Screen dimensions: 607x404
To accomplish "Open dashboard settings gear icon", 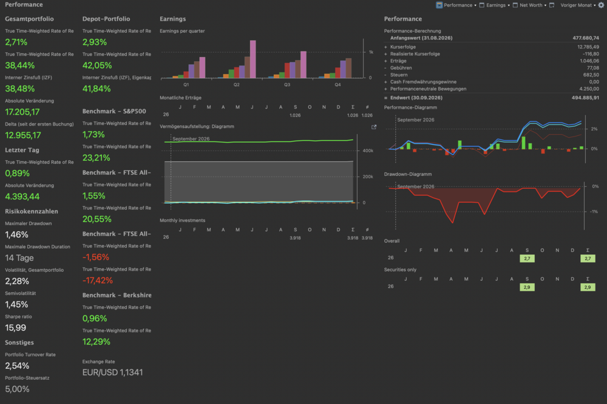I will coord(601,5).
